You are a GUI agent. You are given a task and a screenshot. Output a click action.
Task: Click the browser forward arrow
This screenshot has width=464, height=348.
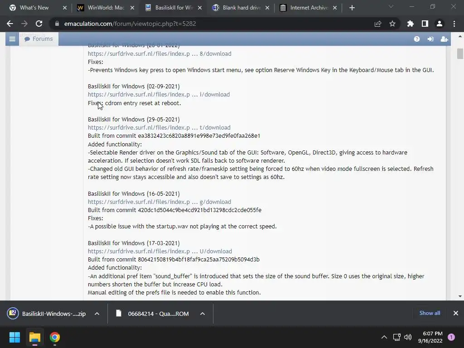(24, 24)
